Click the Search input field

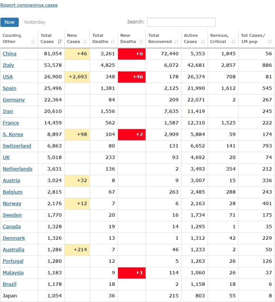[181, 22]
